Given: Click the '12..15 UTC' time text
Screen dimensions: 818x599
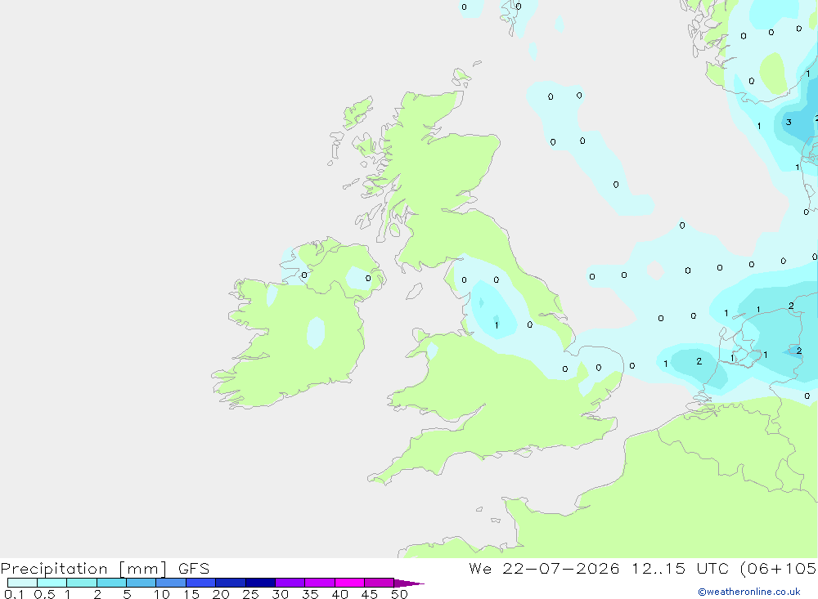Looking at the screenshot, I should tap(680, 568).
